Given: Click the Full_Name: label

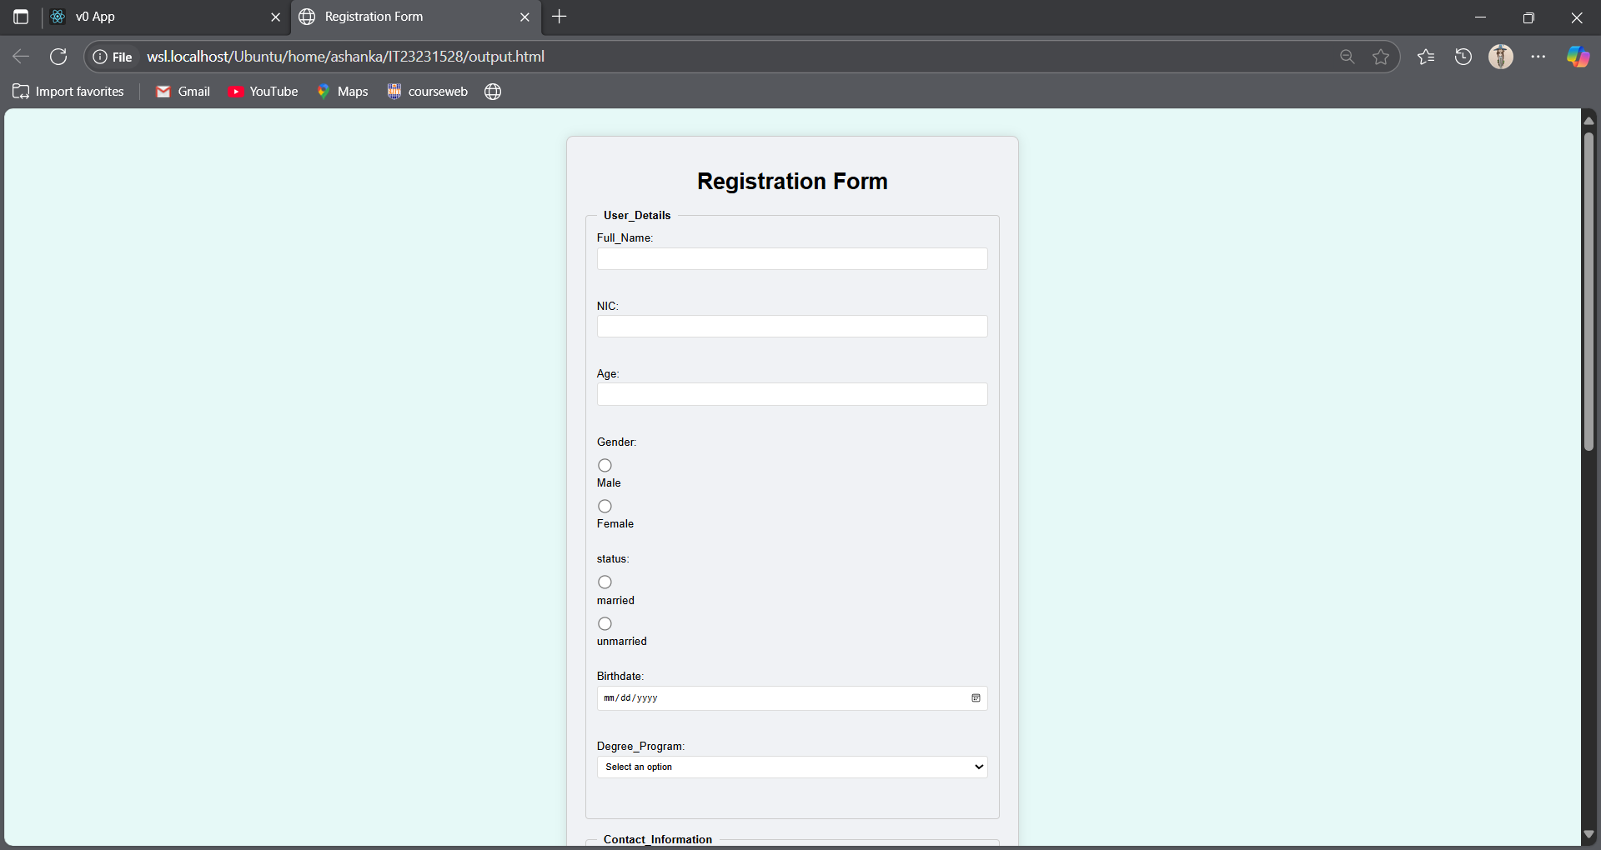Looking at the screenshot, I should click(x=625, y=237).
